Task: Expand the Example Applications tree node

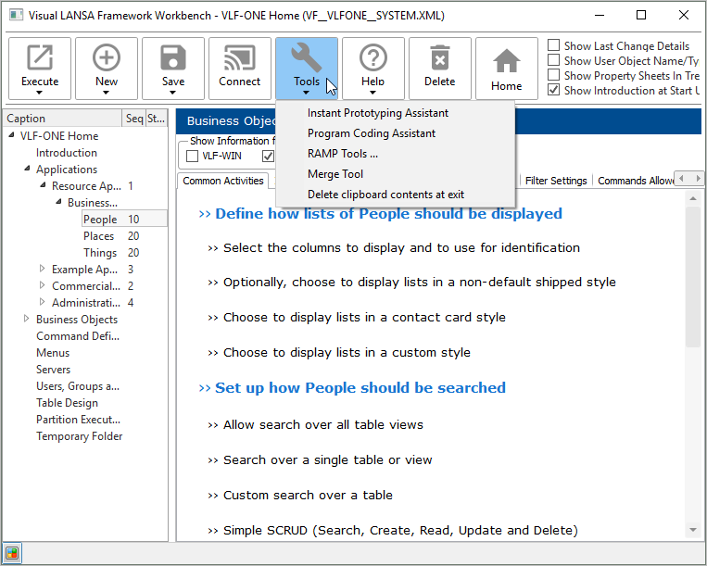Action: [42, 270]
